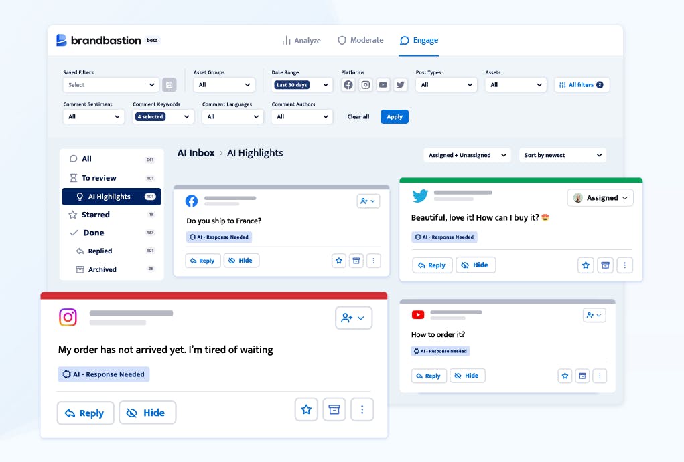Image resolution: width=684 pixels, height=462 pixels.
Task: Open more options on YouTube comment card
Action: 600,376
